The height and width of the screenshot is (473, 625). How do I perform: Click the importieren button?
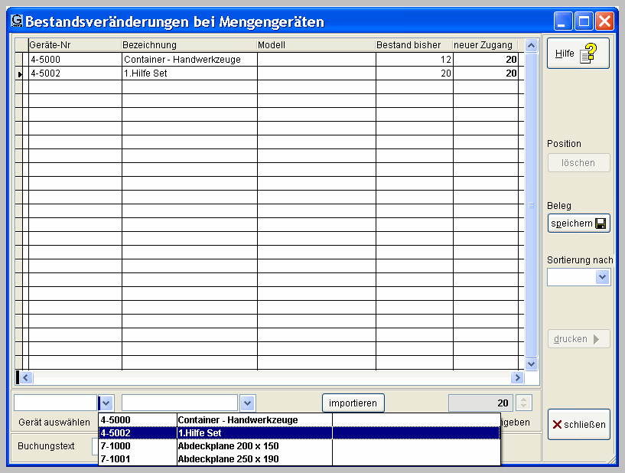pyautogui.click(x=353, y=403)
